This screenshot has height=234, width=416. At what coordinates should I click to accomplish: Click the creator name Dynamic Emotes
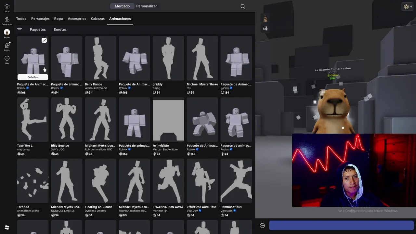(95, 211)
